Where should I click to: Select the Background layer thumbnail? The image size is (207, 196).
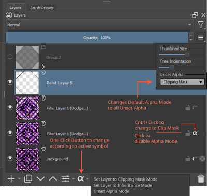point(27,159)
